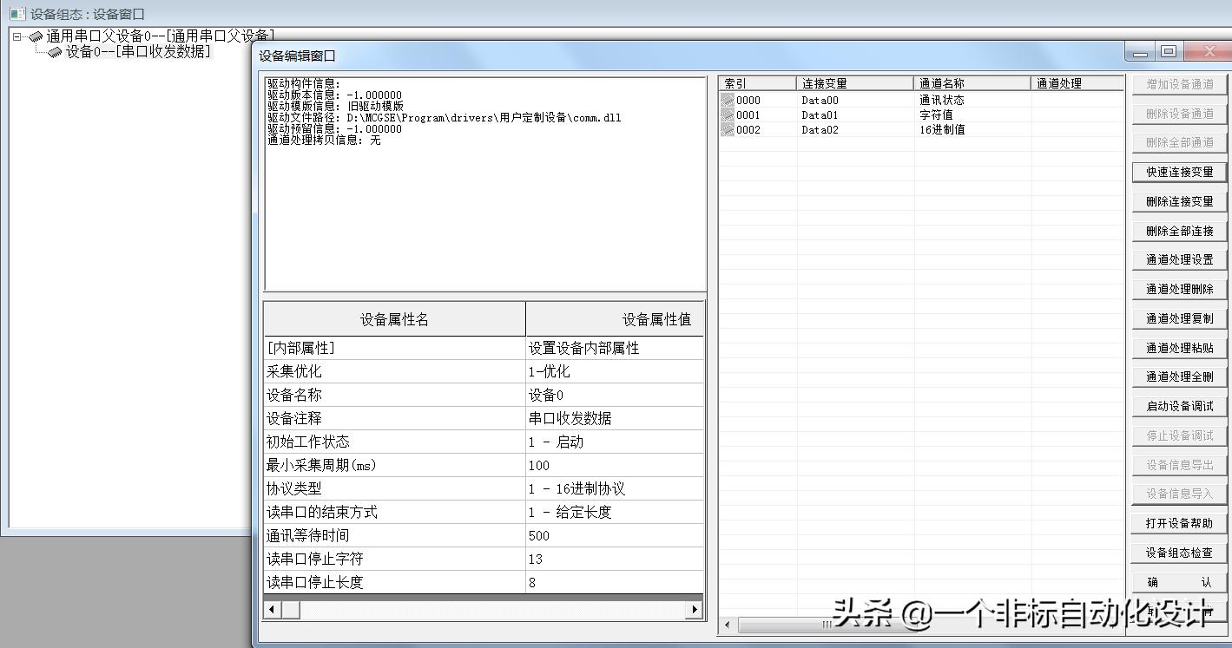Start device debugging via 启动设备调试
1232x648 pixels.
pyautogui.click(x=1178, y=405)
